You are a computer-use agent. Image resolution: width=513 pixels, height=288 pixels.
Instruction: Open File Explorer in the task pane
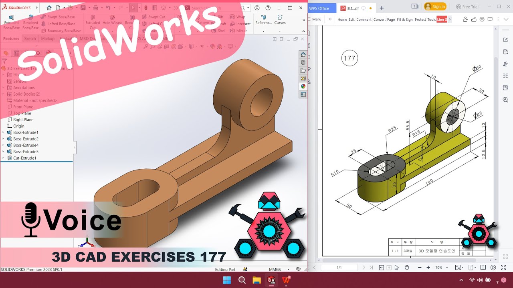pos(303,70)
